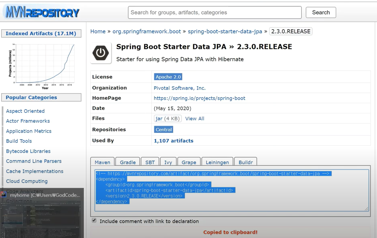Go to Home breadcrumb link
377x238 pixels.
[98, 32]
